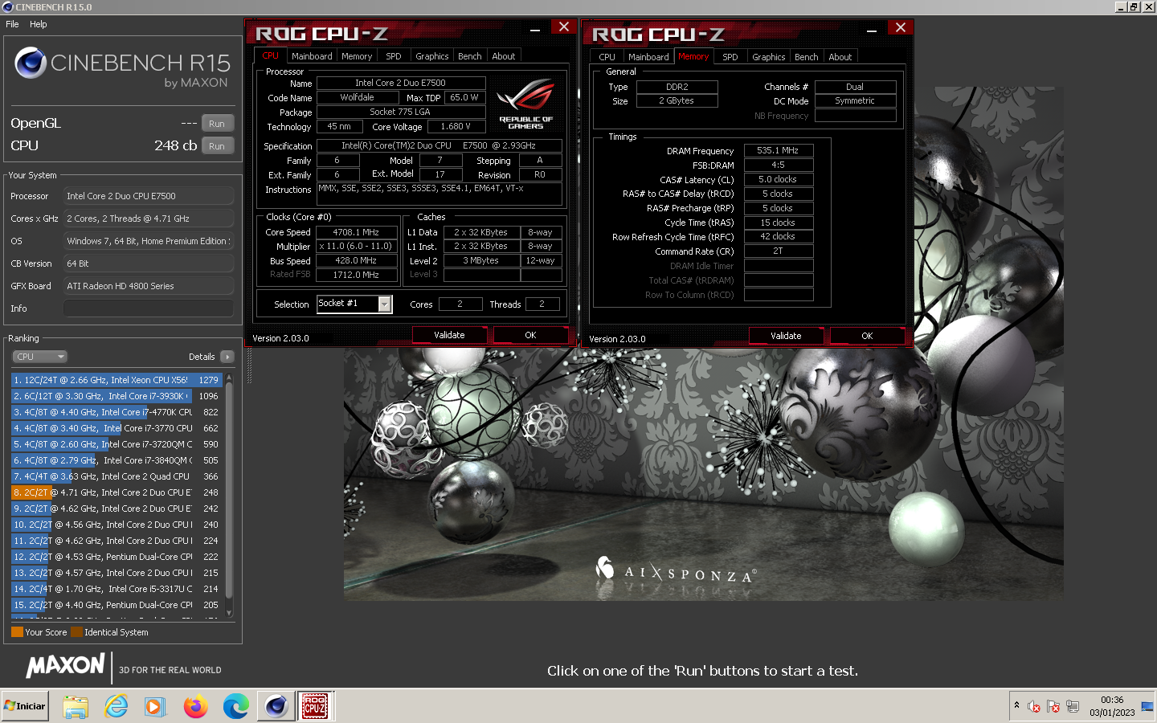Close the left CPU-Z window
This screenshot has height=723, width=1157.
564,27
